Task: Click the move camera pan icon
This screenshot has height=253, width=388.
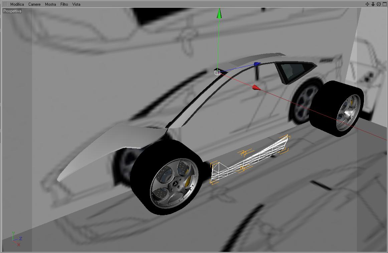Action: (x=367, y=4)
